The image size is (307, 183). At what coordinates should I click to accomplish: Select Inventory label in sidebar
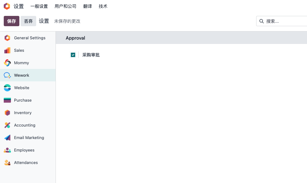click(23, 113)
